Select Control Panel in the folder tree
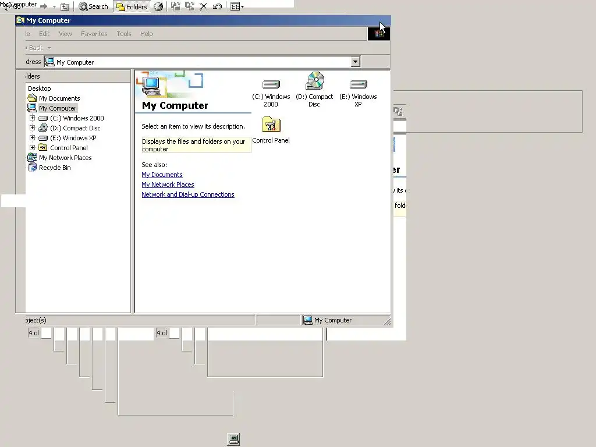 click(x=69, y=148)
